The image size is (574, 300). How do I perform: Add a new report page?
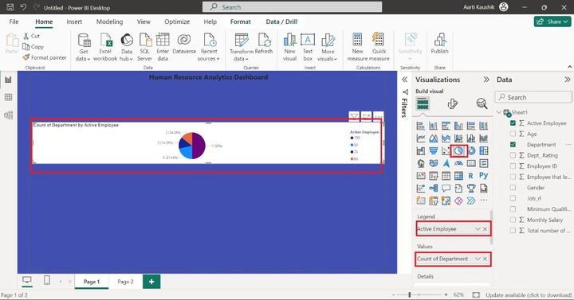point(151,282)
